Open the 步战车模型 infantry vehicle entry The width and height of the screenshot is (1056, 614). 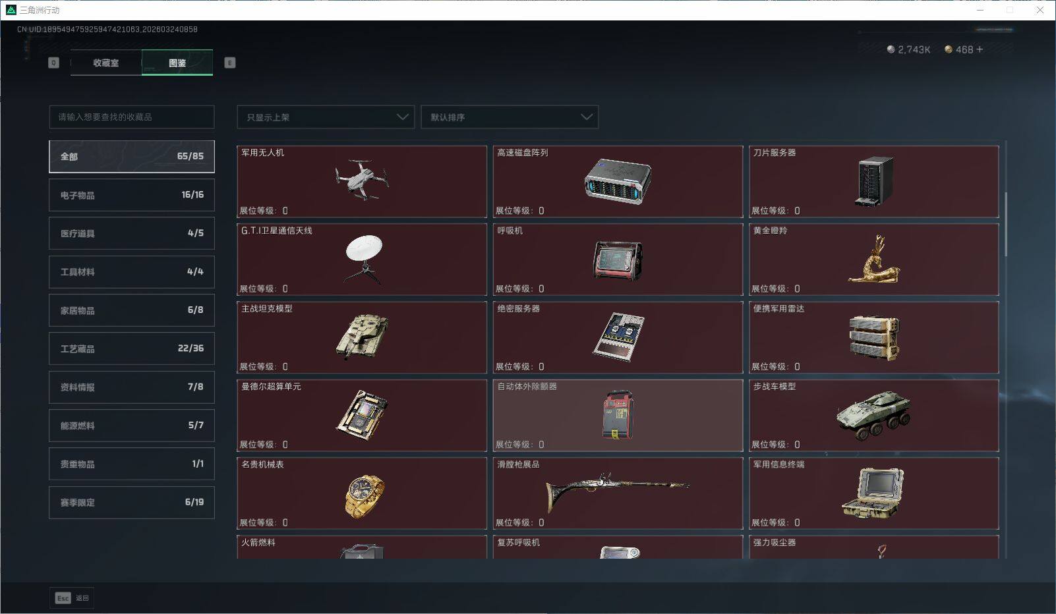tap(873, 415)
